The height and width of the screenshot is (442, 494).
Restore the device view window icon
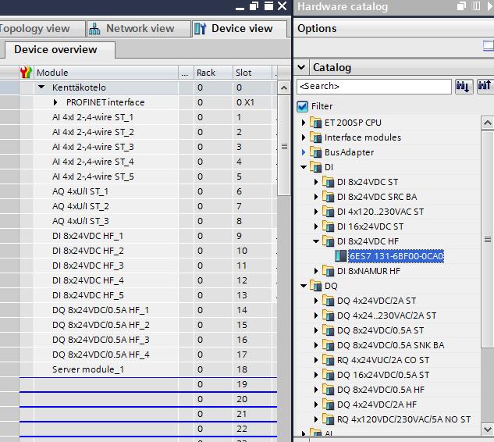254,5
